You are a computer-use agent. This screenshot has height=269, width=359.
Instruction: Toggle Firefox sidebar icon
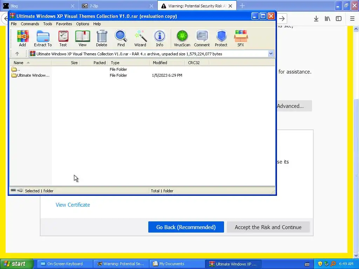click(339, 19)
